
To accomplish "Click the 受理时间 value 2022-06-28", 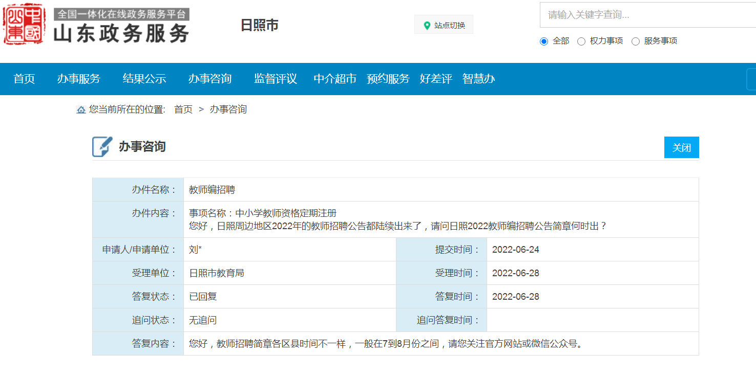I will coord(516,273).
